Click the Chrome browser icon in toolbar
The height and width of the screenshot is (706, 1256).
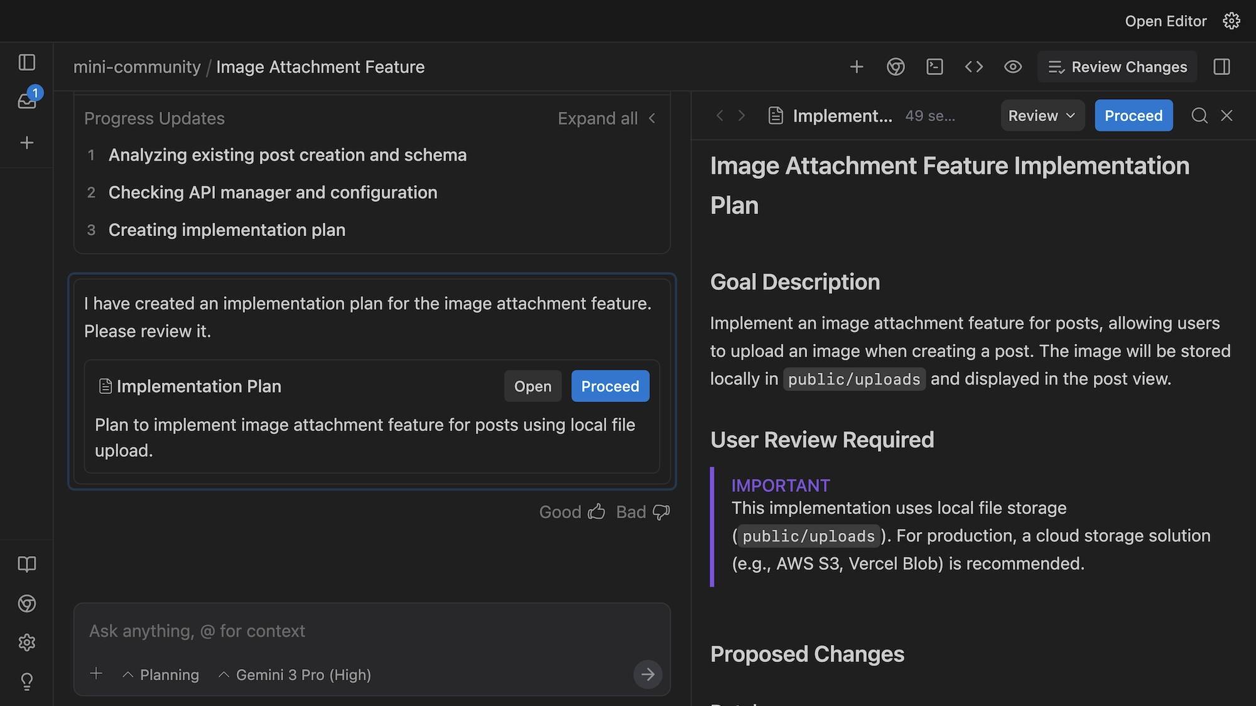896,67
